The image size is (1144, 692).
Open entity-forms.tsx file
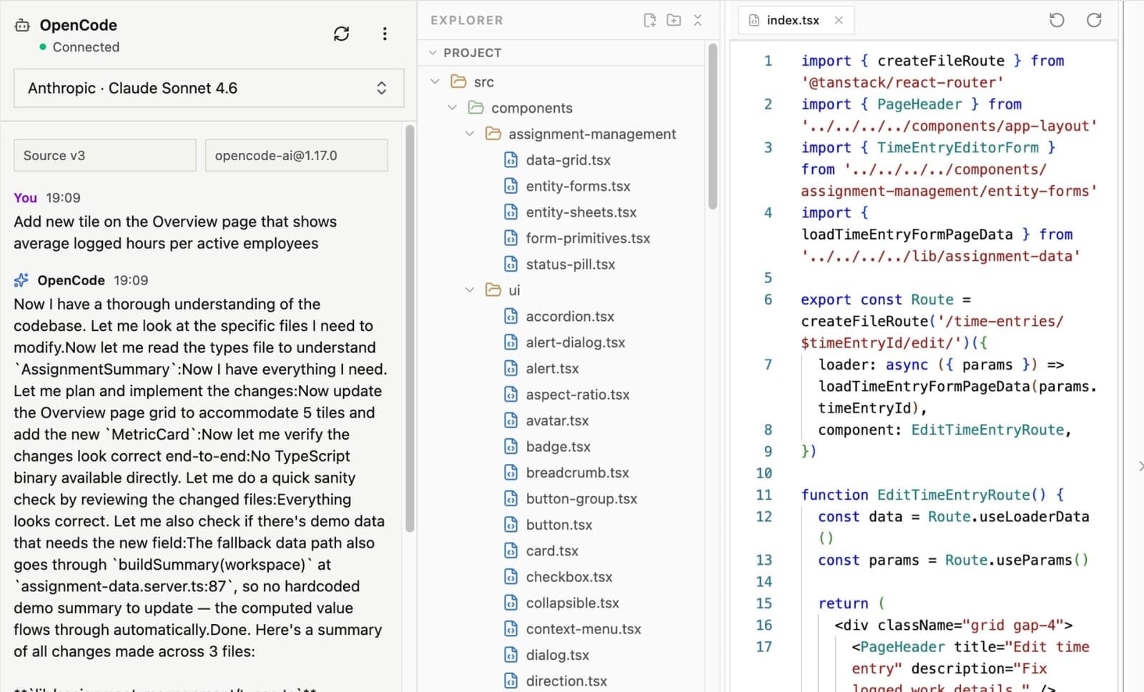coord(578,186)
